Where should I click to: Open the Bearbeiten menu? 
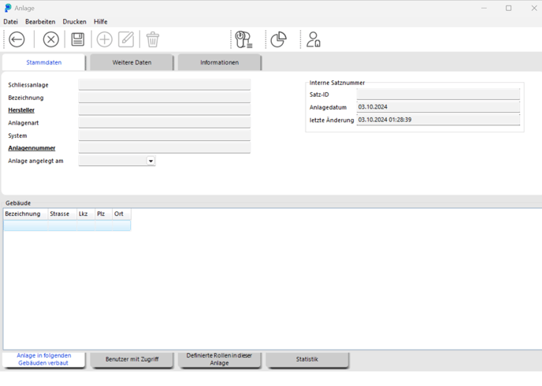[40, 21]
